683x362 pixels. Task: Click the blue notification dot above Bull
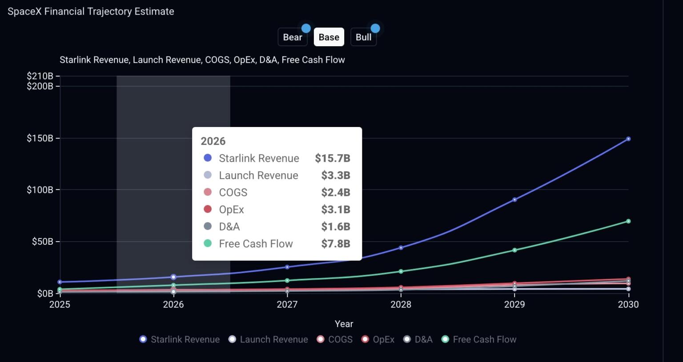(x=376, y=28)
